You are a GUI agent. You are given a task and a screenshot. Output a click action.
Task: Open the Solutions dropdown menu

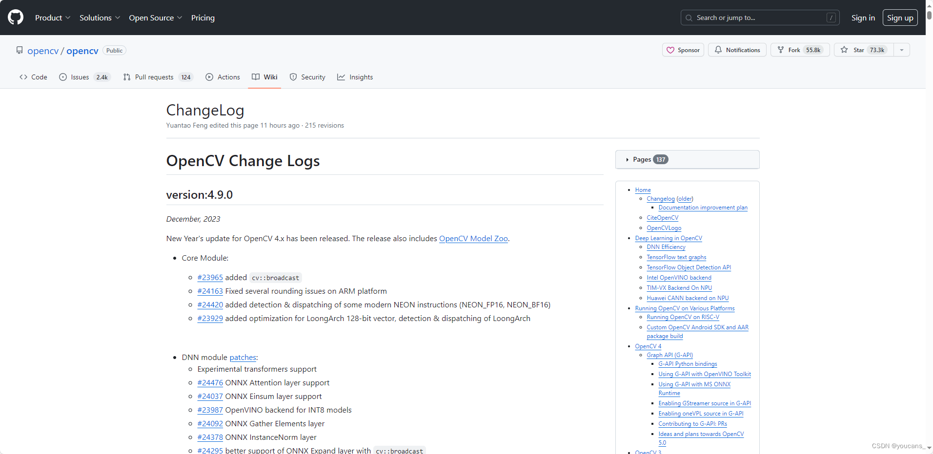[x=100, y=18]
